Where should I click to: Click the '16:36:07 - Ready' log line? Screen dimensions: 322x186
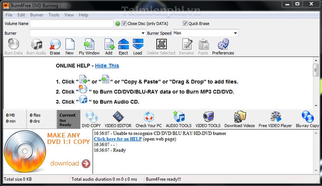click(110, 150)
